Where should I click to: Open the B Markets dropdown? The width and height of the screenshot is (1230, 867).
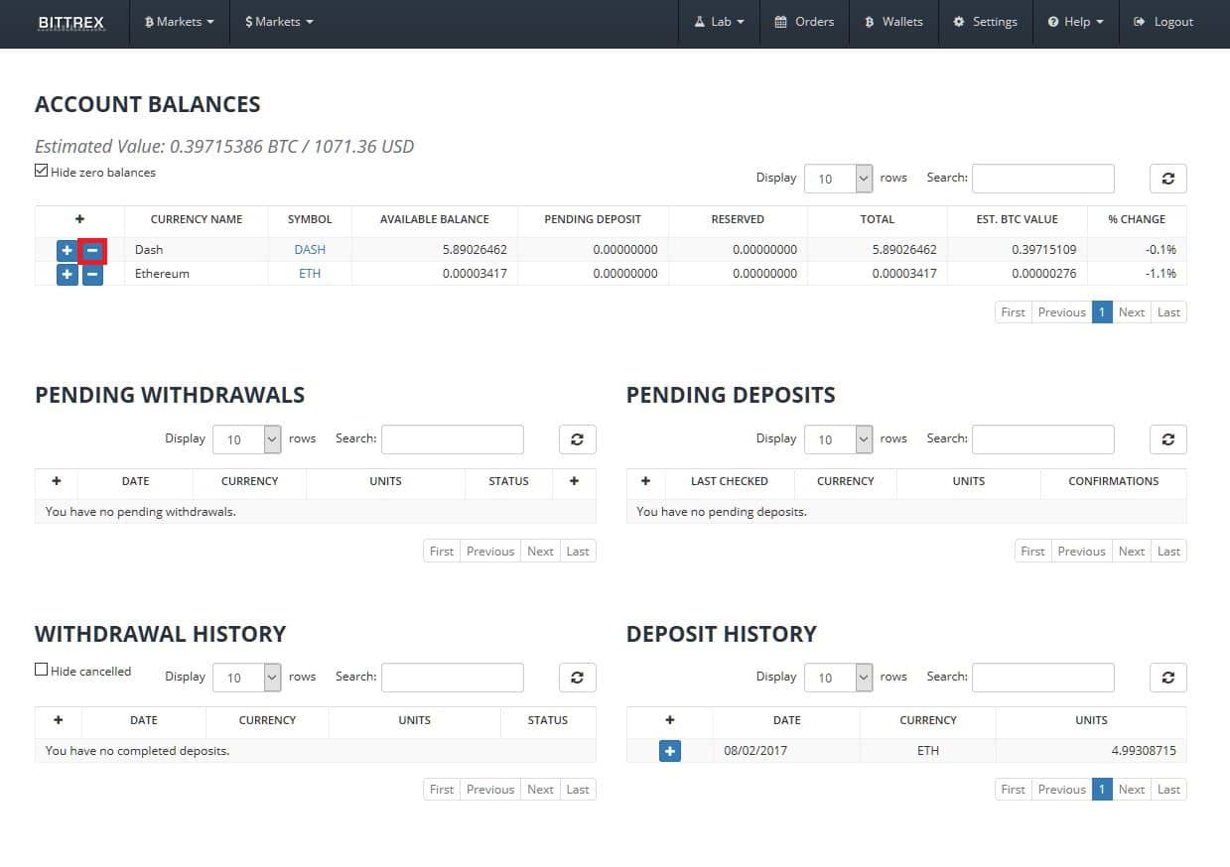pyautogui.click(x=179, y=22)
